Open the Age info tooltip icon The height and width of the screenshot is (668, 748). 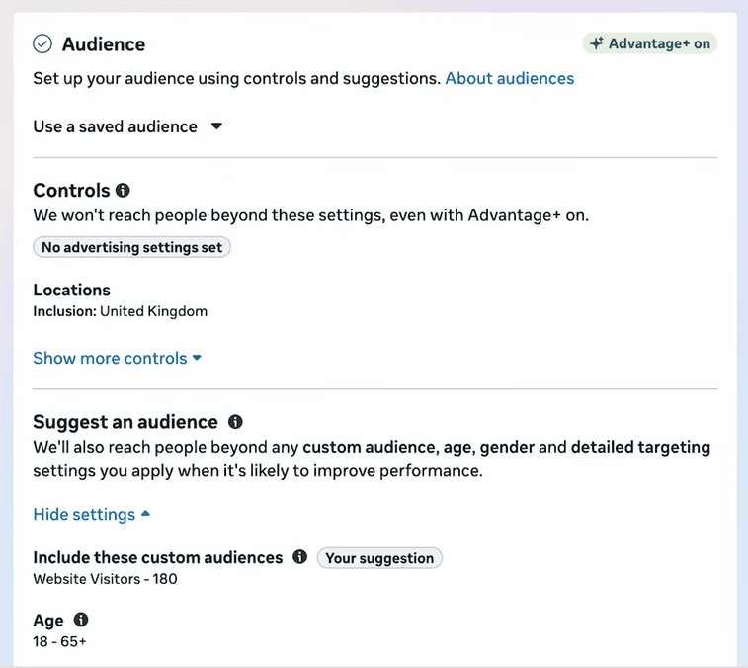coord(81,620)
